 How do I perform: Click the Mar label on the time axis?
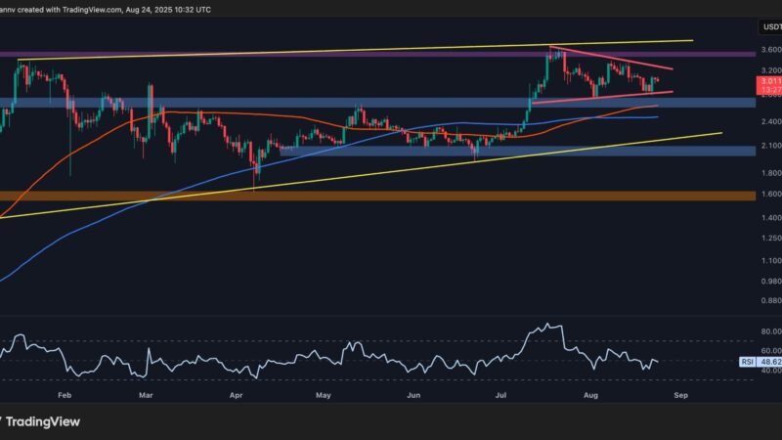click(x=146, y=395)
